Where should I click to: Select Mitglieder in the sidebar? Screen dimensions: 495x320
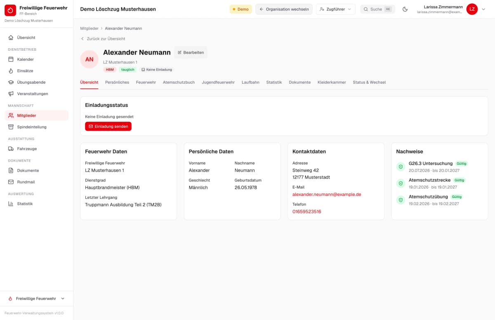point(37,115)
